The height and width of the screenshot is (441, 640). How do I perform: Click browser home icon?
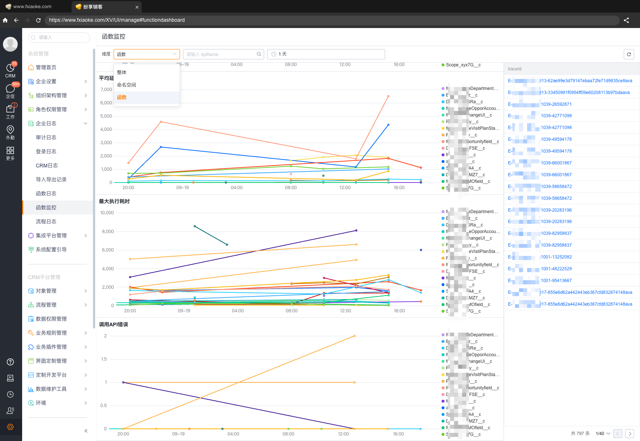click(5, 20)
